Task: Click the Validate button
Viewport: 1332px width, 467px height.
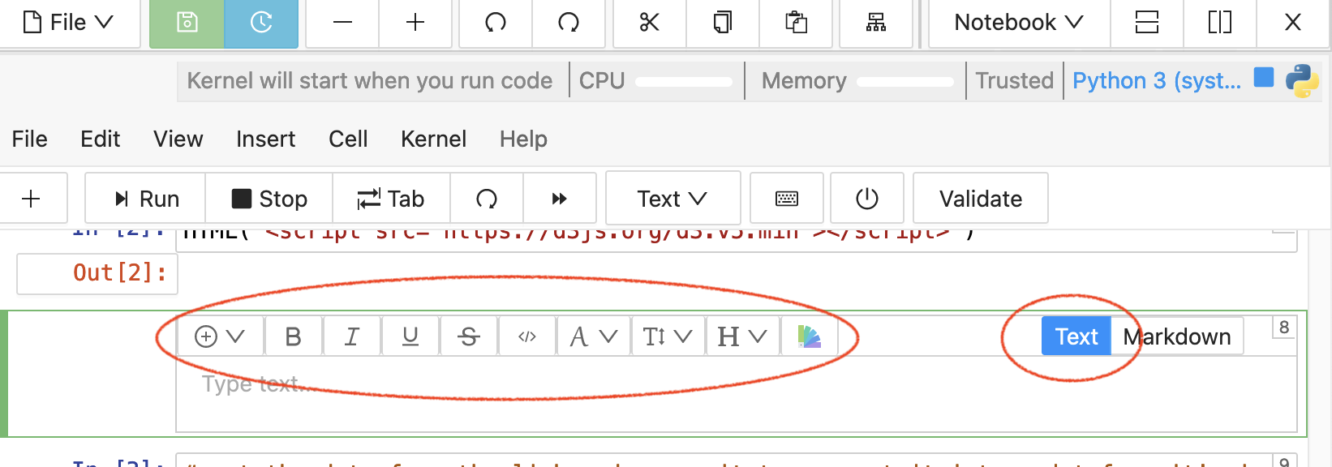Action: tap(980, 199)
